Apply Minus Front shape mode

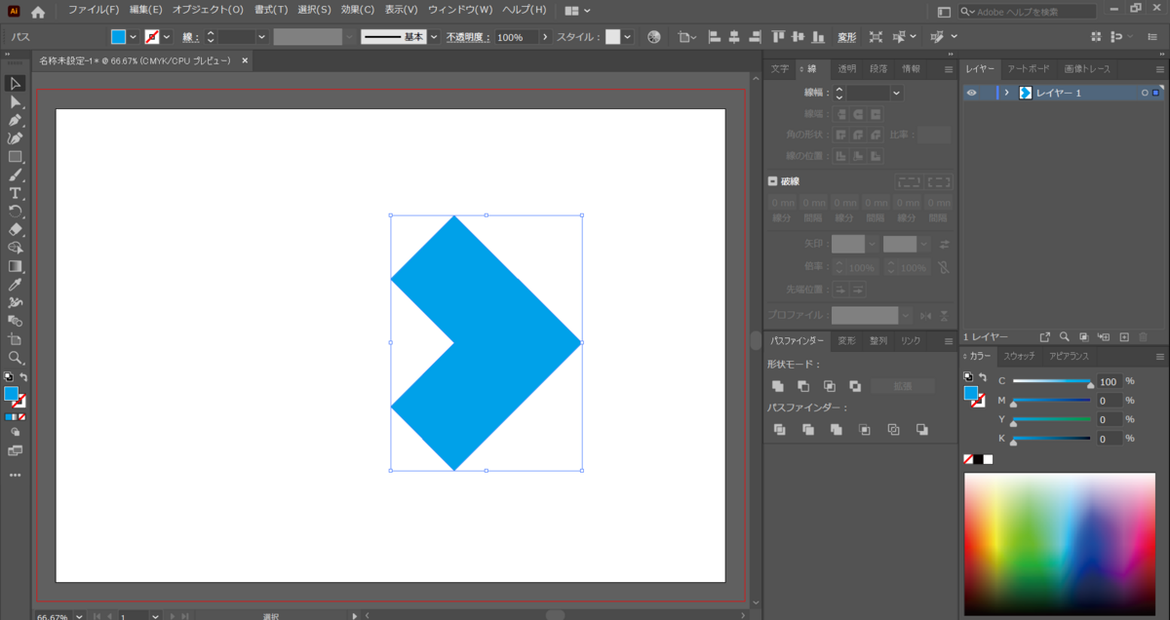pyautogui.click(x=803, y=386)
